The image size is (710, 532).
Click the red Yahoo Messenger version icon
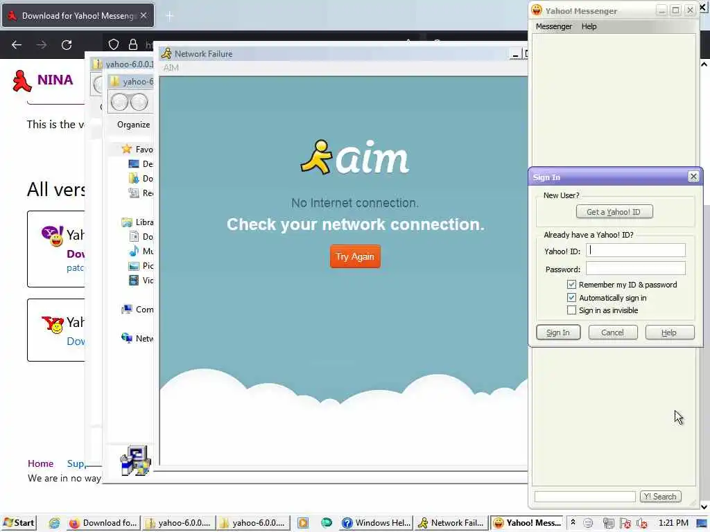(53, 324)
